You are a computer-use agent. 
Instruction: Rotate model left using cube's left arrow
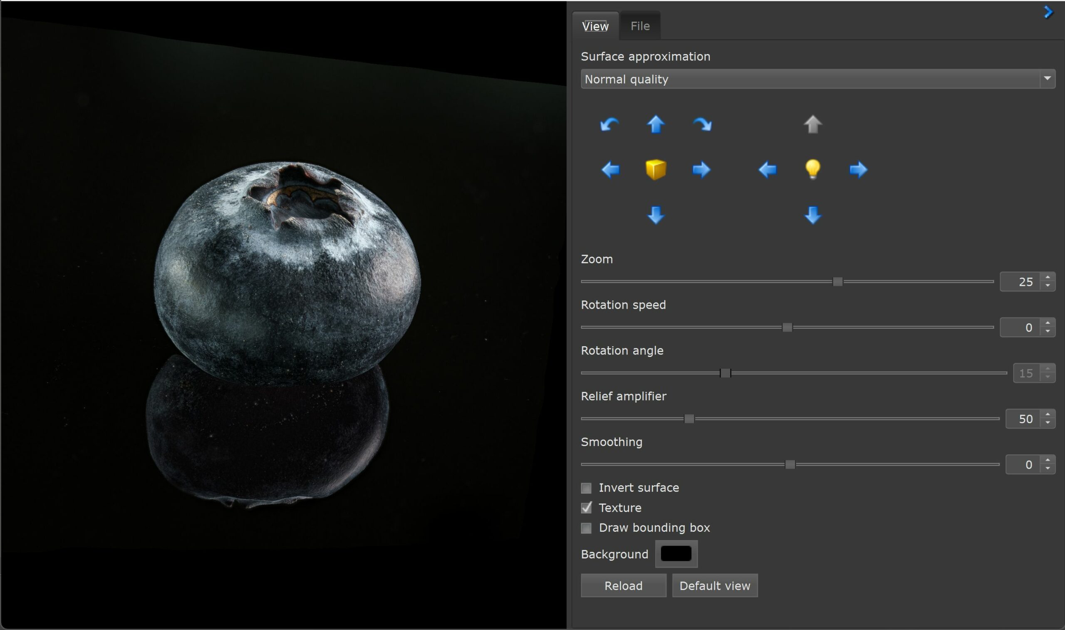click(x=611, y=170)
